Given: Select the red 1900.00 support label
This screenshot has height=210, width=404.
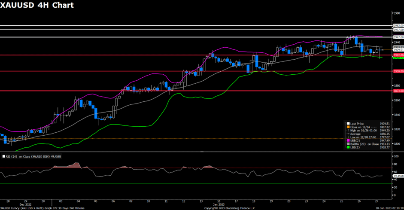Looking at the screenshot, I should click(x=398, y=71).
